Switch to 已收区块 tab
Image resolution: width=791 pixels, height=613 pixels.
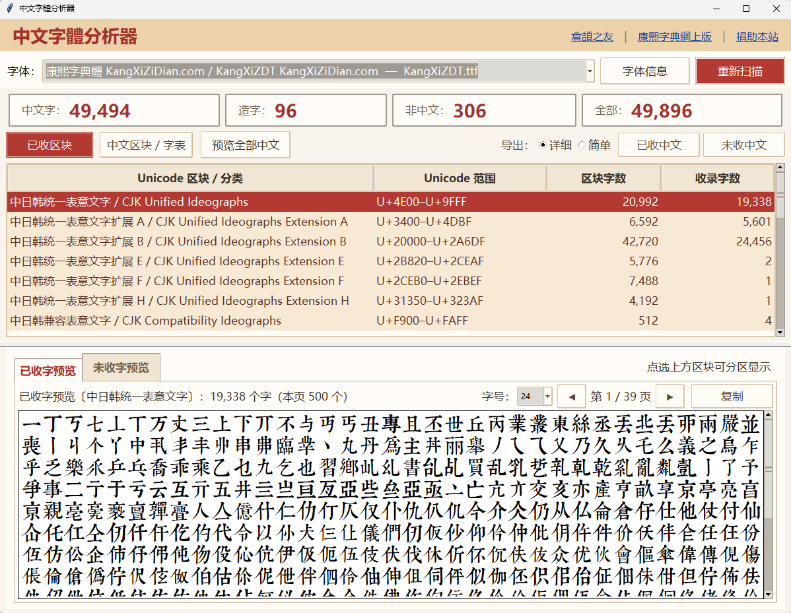[x=50, y=145]
